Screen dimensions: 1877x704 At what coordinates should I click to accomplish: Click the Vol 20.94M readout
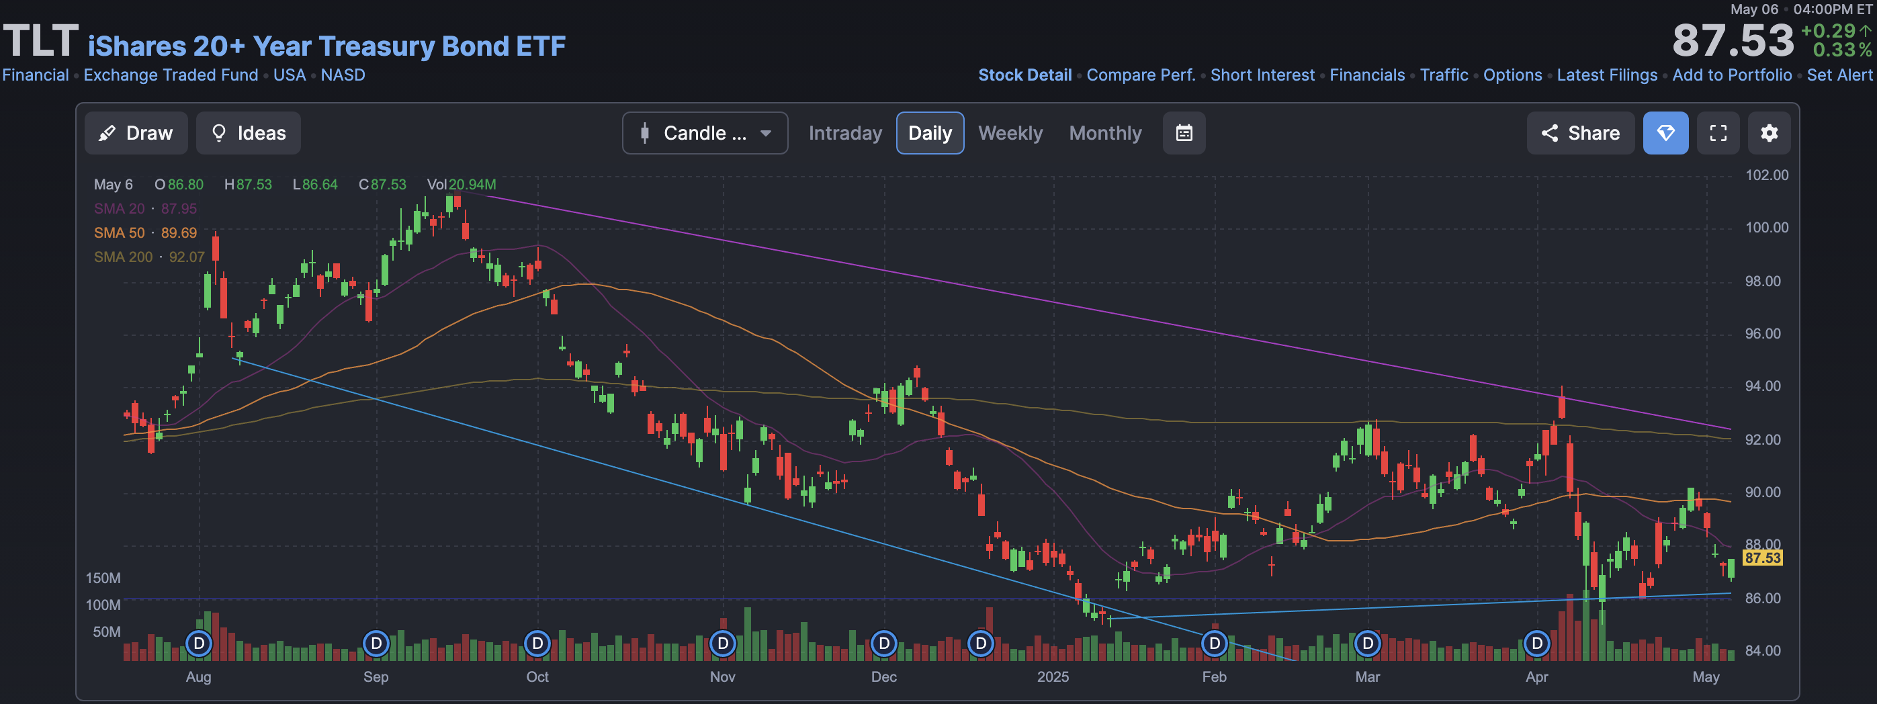[x=462, y=184]
